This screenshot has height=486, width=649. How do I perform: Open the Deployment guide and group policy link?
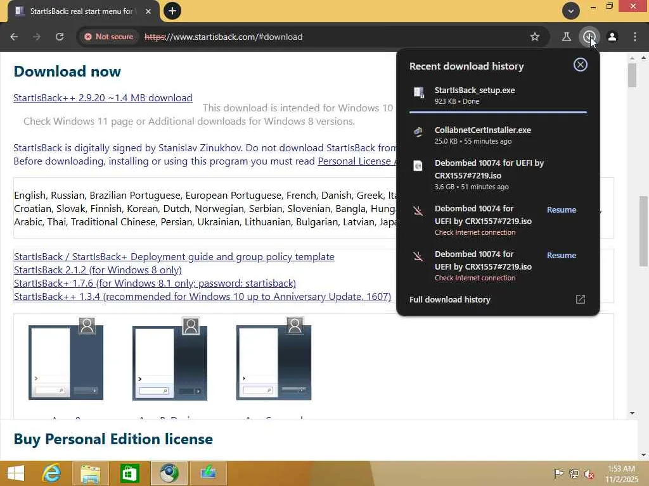click(x=174, y=257)
